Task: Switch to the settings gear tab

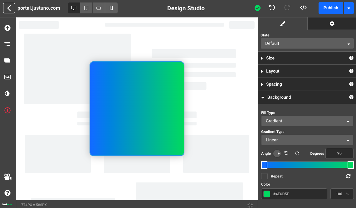Action: tap(332, 24)
